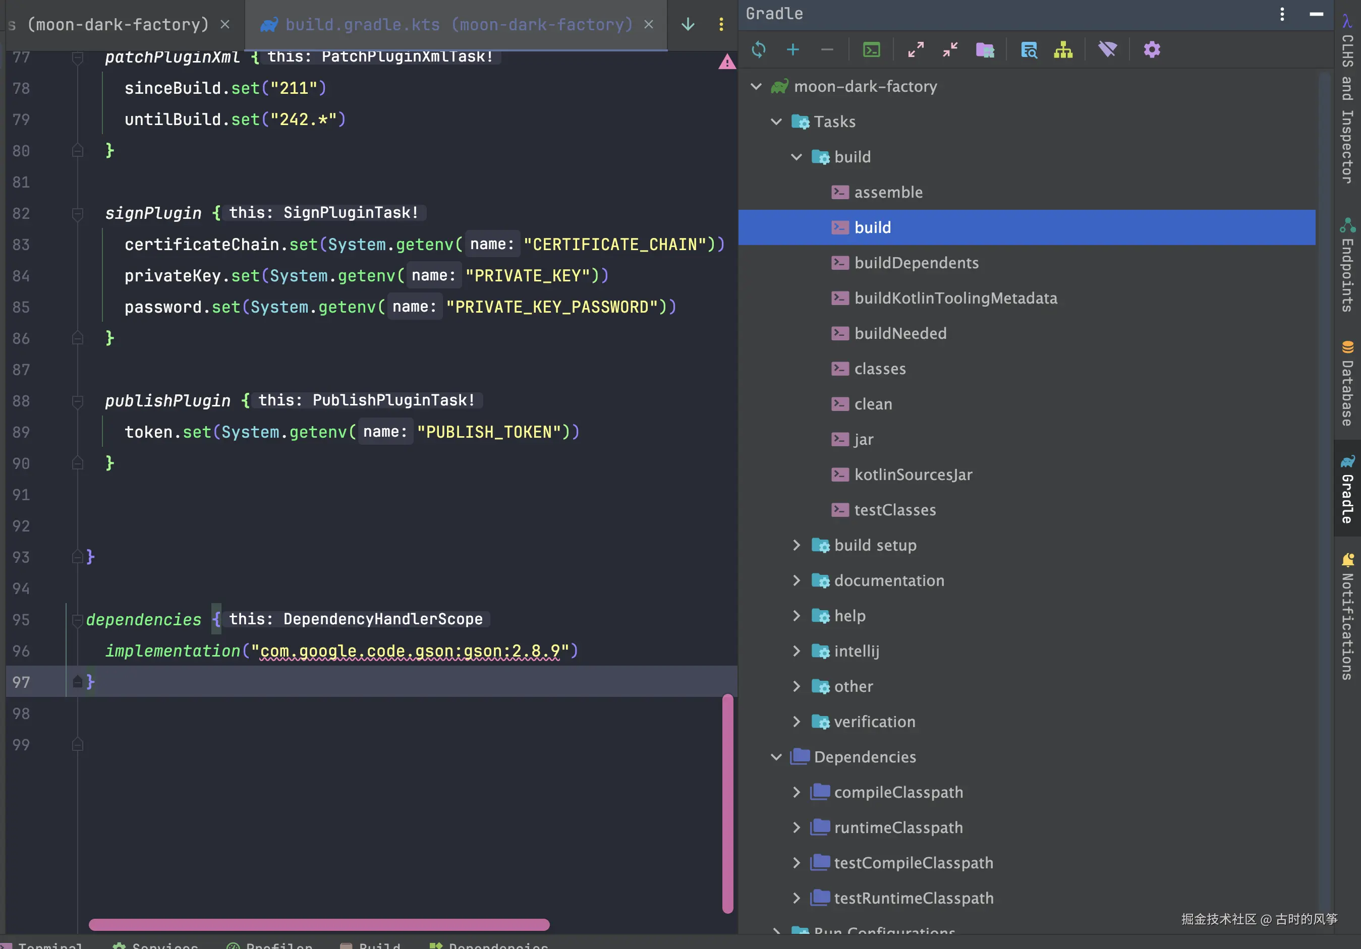This screenshot has width=1361, height=949.
Task: Open Gradle build tool settings gear
Action: click(1152, 50)
